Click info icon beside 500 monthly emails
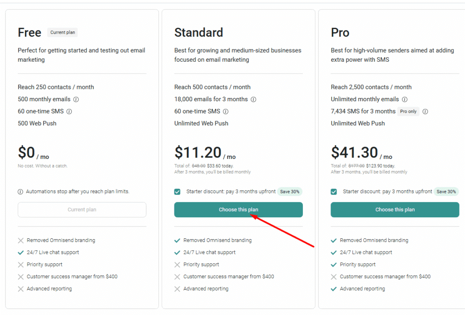This screenshot has height=315, width=465. point(76,99)
